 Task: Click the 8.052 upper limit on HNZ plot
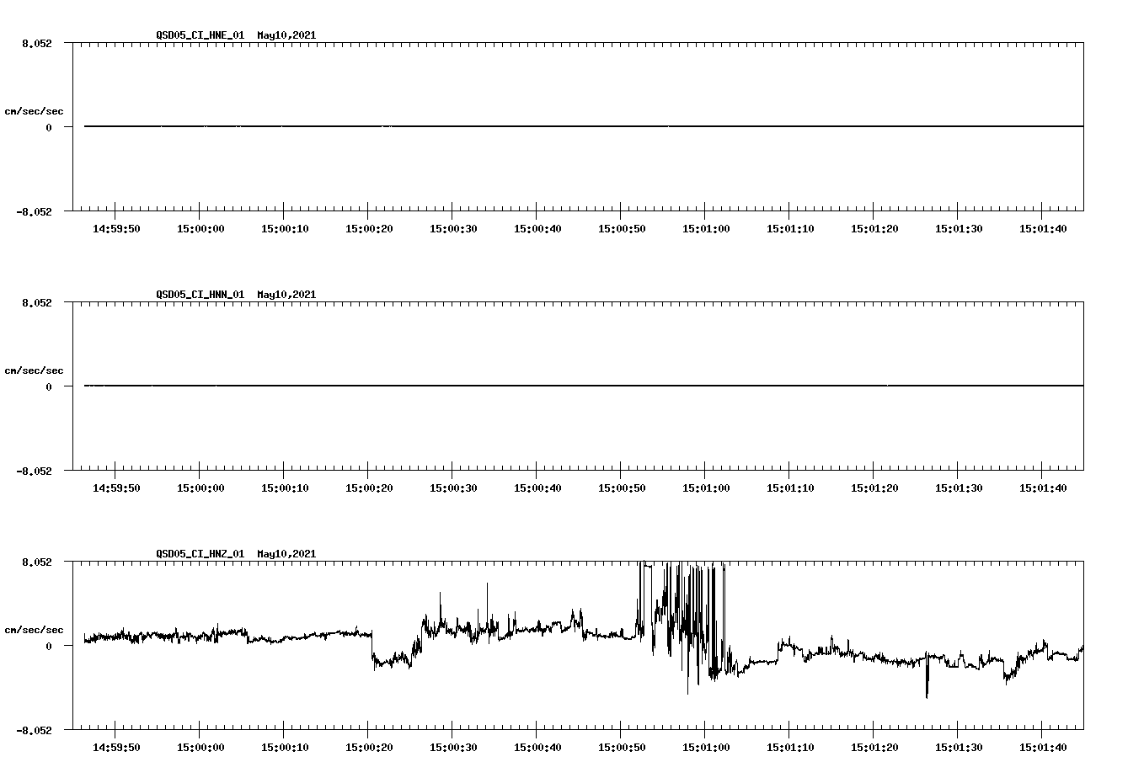[x=37, y=562]
